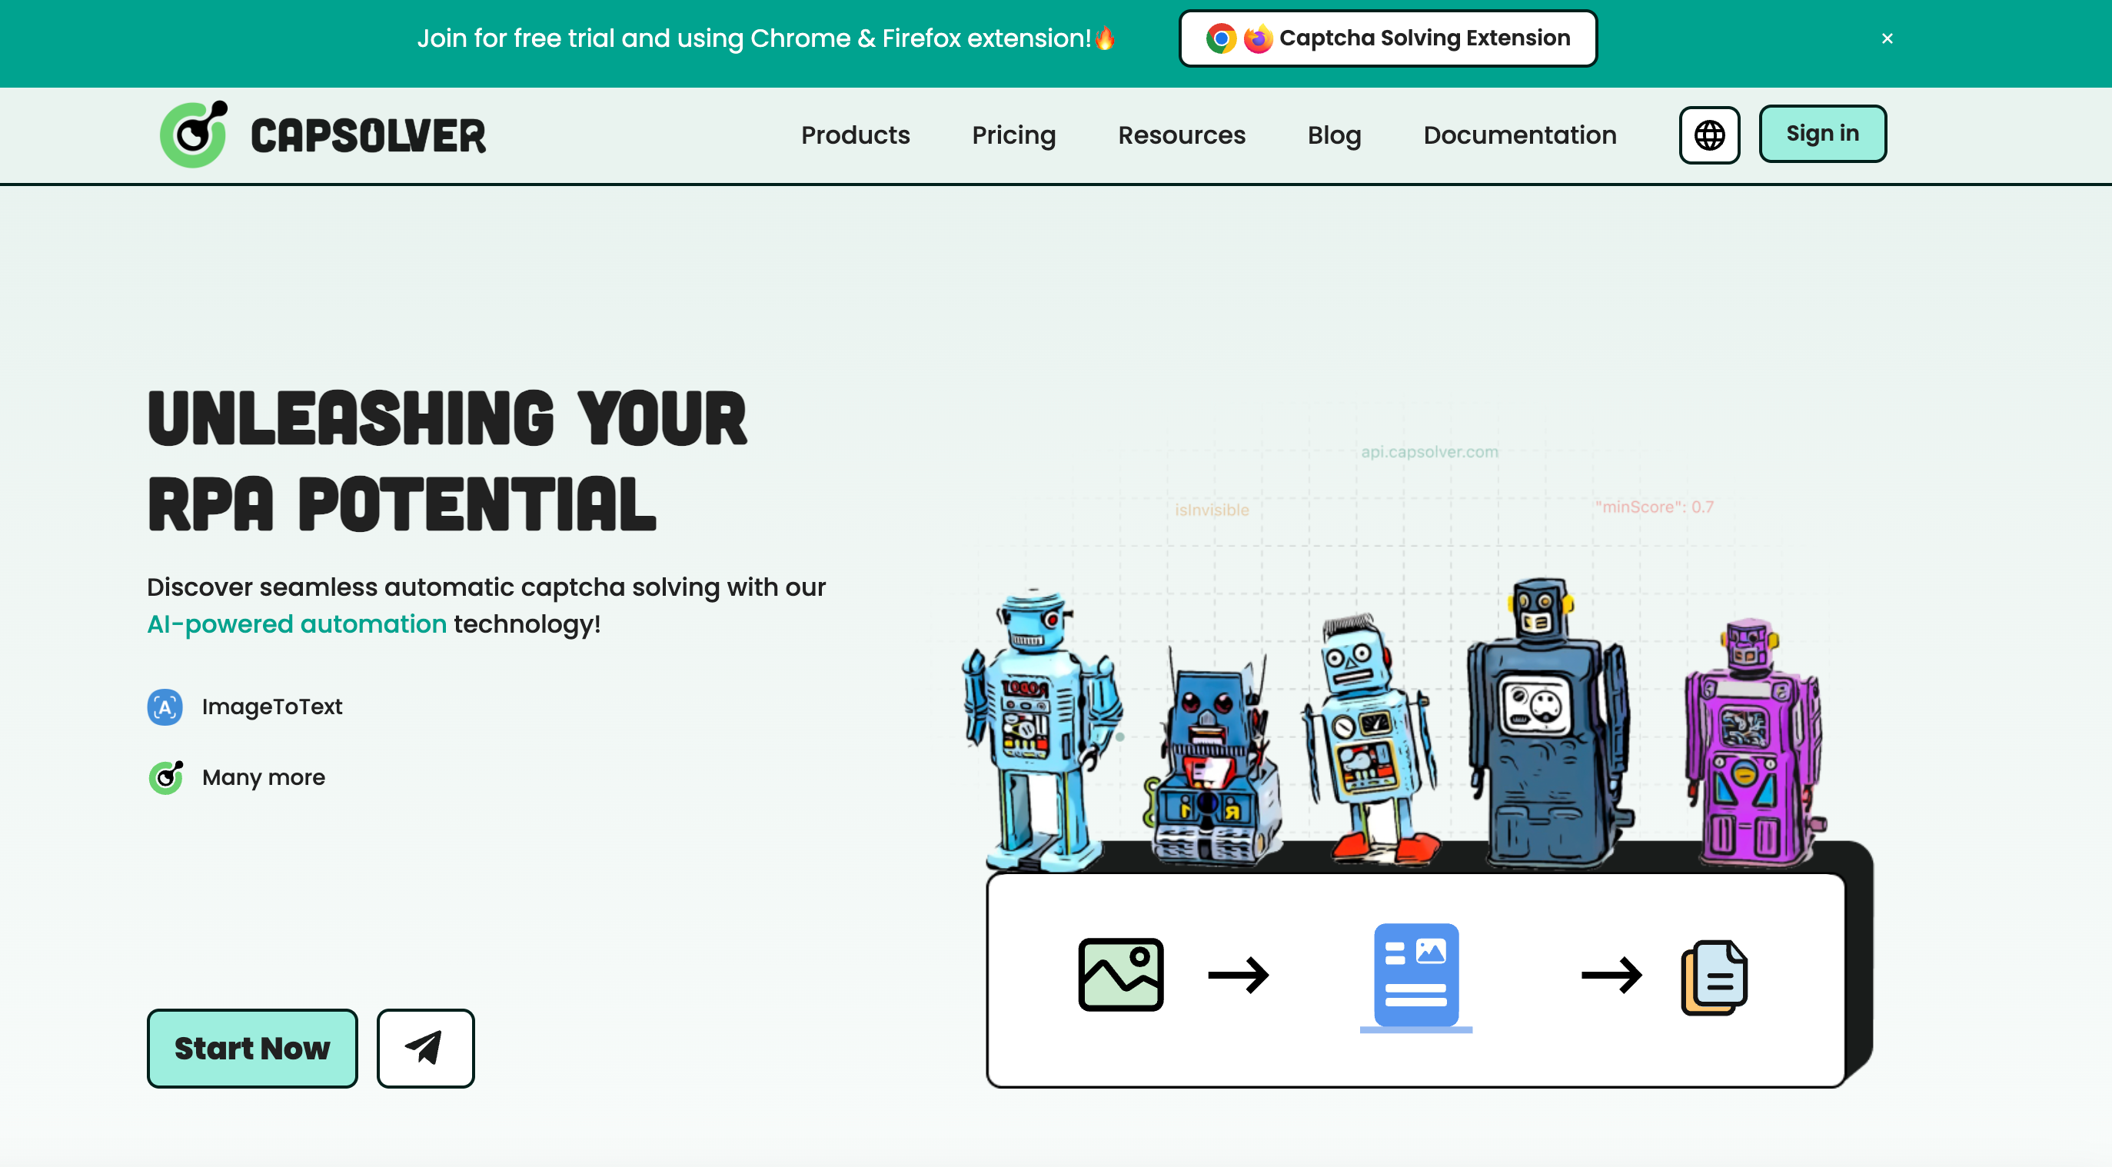Open Captcha Solving Extension button
The width and height of the screenshot is (2112, 1167).
[1387, 38]
